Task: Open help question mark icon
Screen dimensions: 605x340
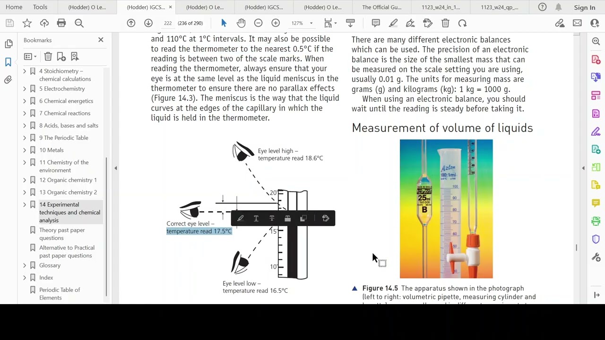Action: (542, 7)
